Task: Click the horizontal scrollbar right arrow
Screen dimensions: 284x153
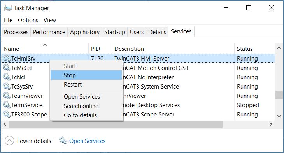Action: [271, 124]
